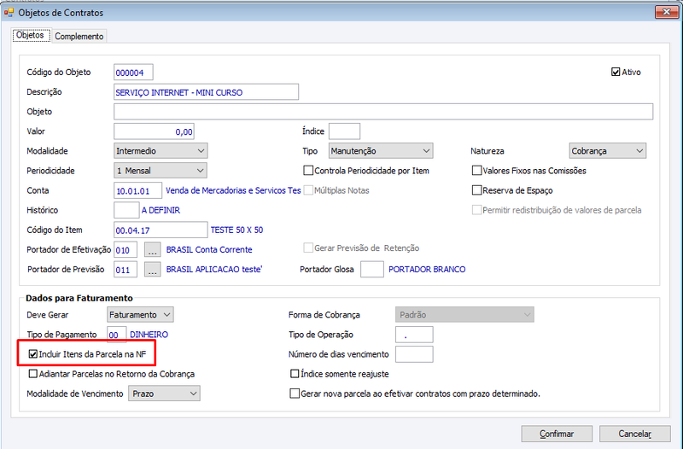The image size is (683, 449).
Task: Open the Forma de Cobrança Padrão dropdown
Action: point(464,314)
